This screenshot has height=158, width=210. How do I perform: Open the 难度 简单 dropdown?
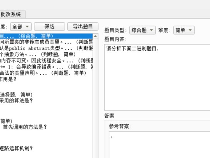(184, 30)
